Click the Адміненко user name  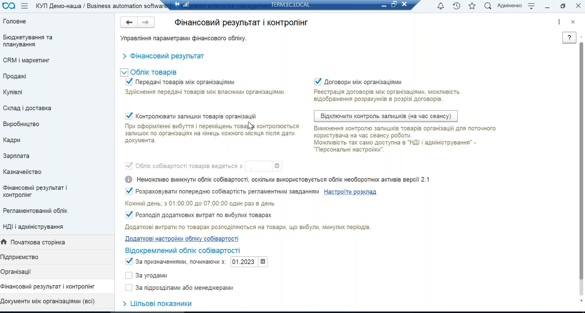[509, 6]
